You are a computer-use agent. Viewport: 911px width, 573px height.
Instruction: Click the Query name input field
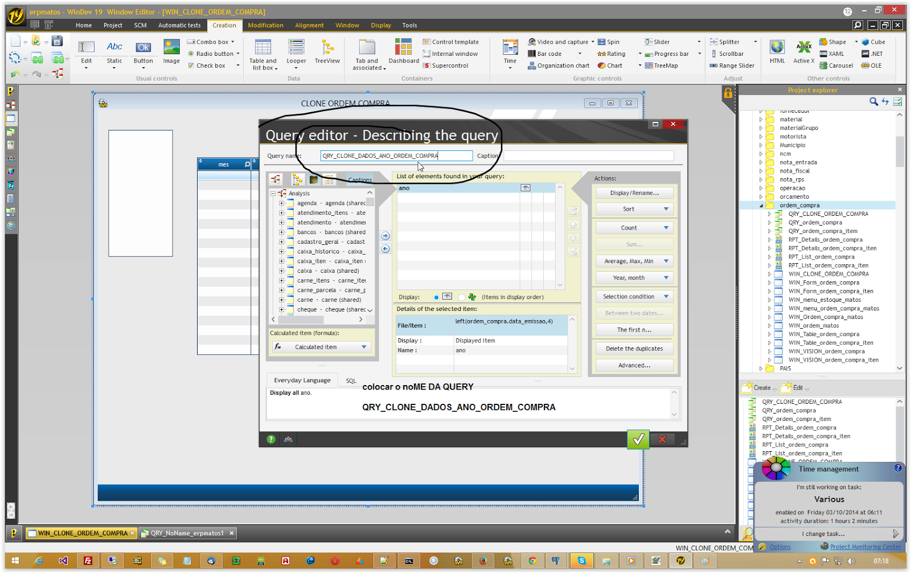pyautogui.click(x=396, y=155)
